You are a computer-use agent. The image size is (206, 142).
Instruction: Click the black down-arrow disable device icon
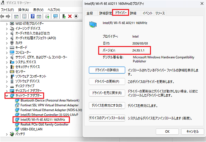point(76,16)
